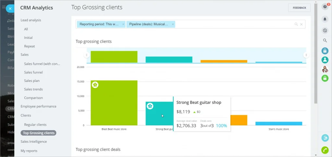Clear all filters with the X icon
Screen dimensions: 332x157
[301, 24]
